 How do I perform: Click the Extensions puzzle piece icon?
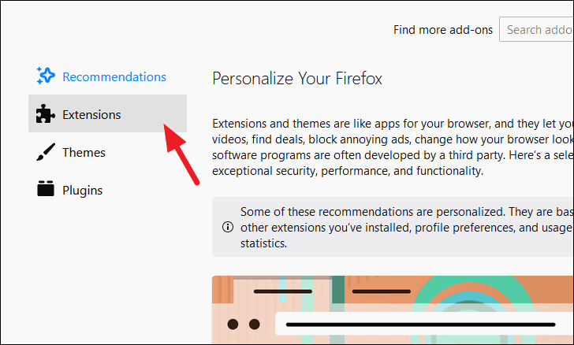[x=46, y=113]
